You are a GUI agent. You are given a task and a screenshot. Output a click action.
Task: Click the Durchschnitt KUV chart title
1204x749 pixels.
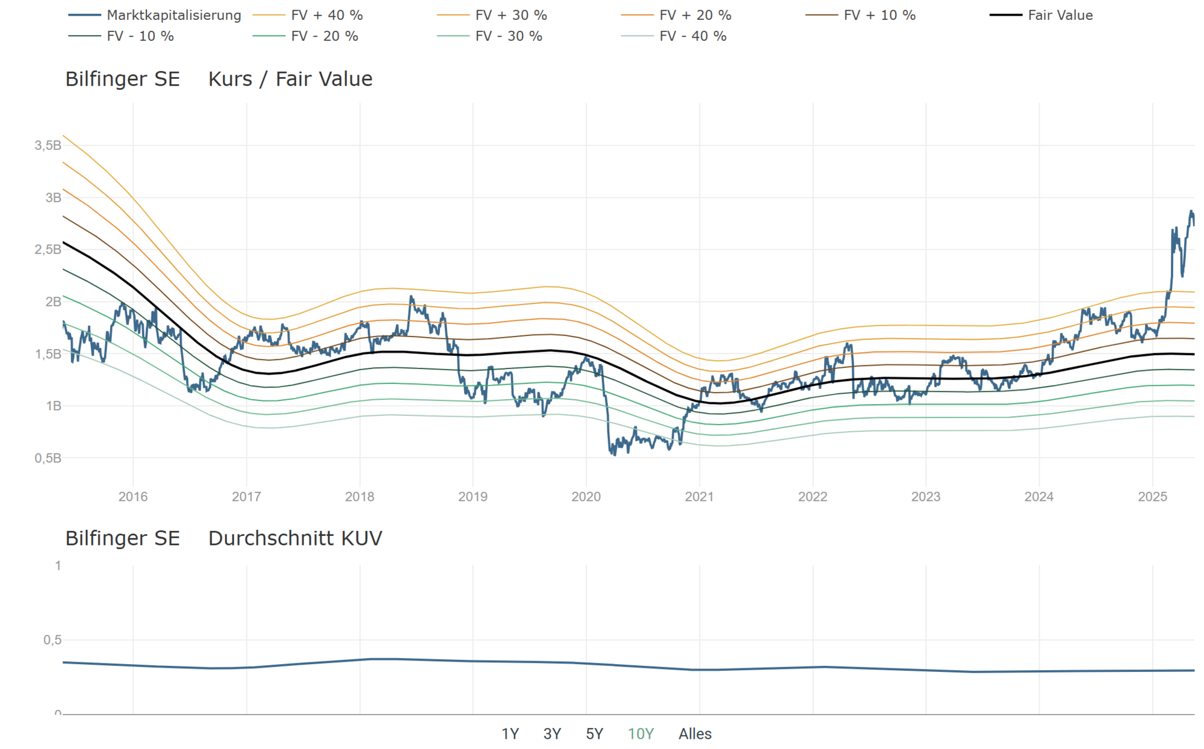pos(295,538)
